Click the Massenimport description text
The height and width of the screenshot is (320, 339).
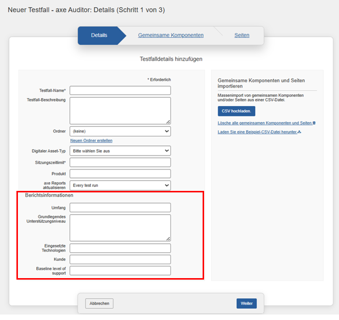pyautogui.click(x=261, y=98)
